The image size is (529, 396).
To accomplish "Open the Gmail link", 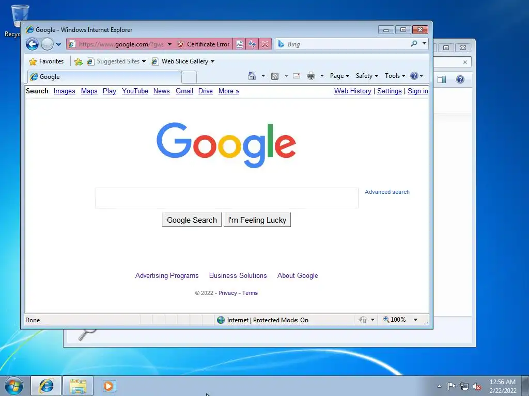I will pos(184,91).
